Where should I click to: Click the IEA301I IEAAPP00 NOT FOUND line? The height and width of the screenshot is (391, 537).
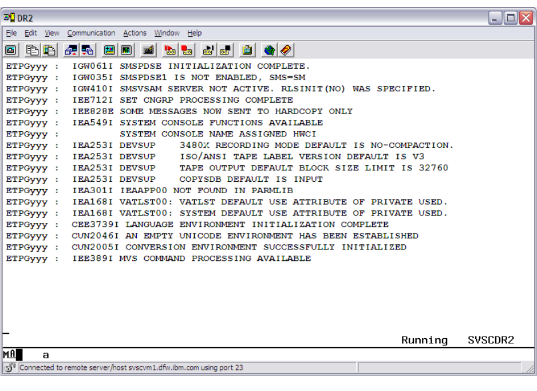point(149,191)
